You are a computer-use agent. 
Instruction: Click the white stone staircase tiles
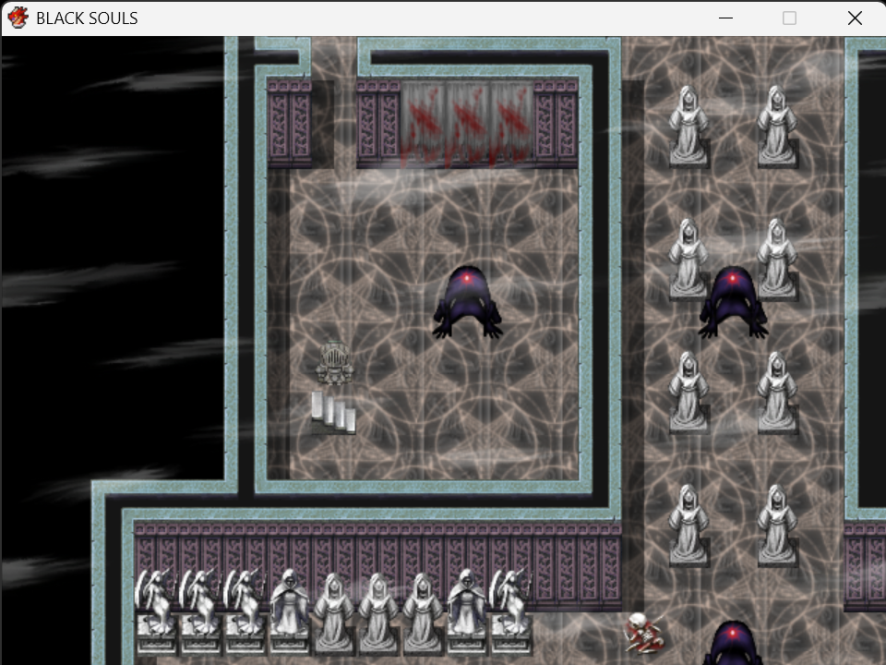[x=333, y=413]
